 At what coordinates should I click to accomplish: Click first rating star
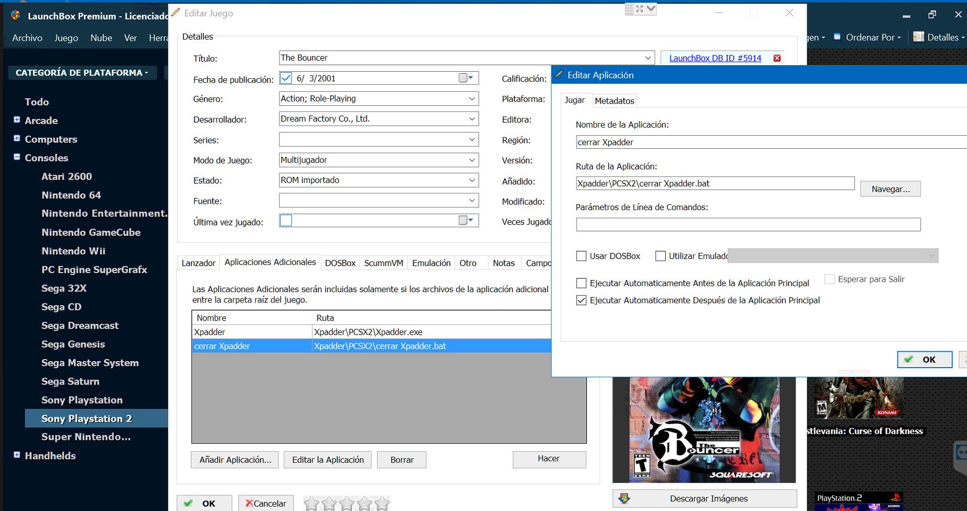[311, 503]
